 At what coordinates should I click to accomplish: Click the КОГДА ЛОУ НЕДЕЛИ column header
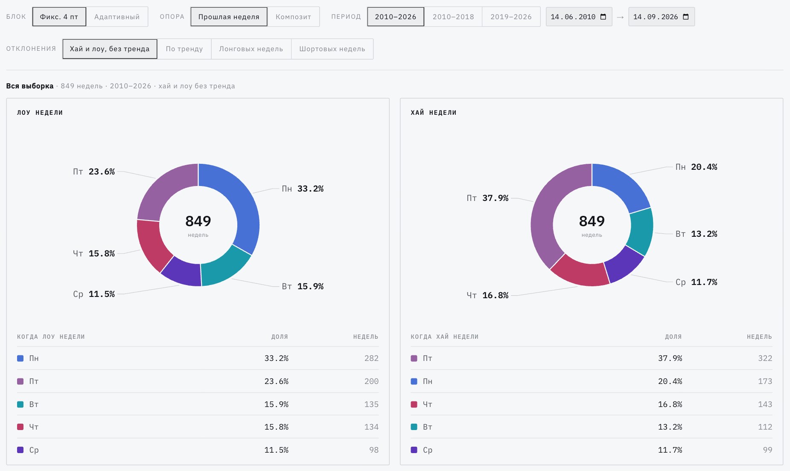coord(51,337)
